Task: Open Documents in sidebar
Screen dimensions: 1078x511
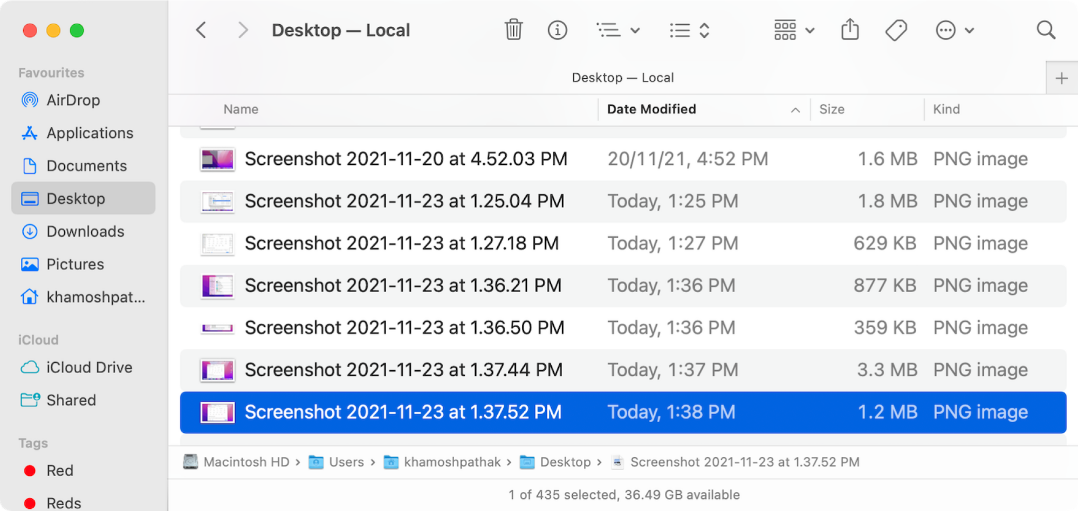Action: [83, 166]
